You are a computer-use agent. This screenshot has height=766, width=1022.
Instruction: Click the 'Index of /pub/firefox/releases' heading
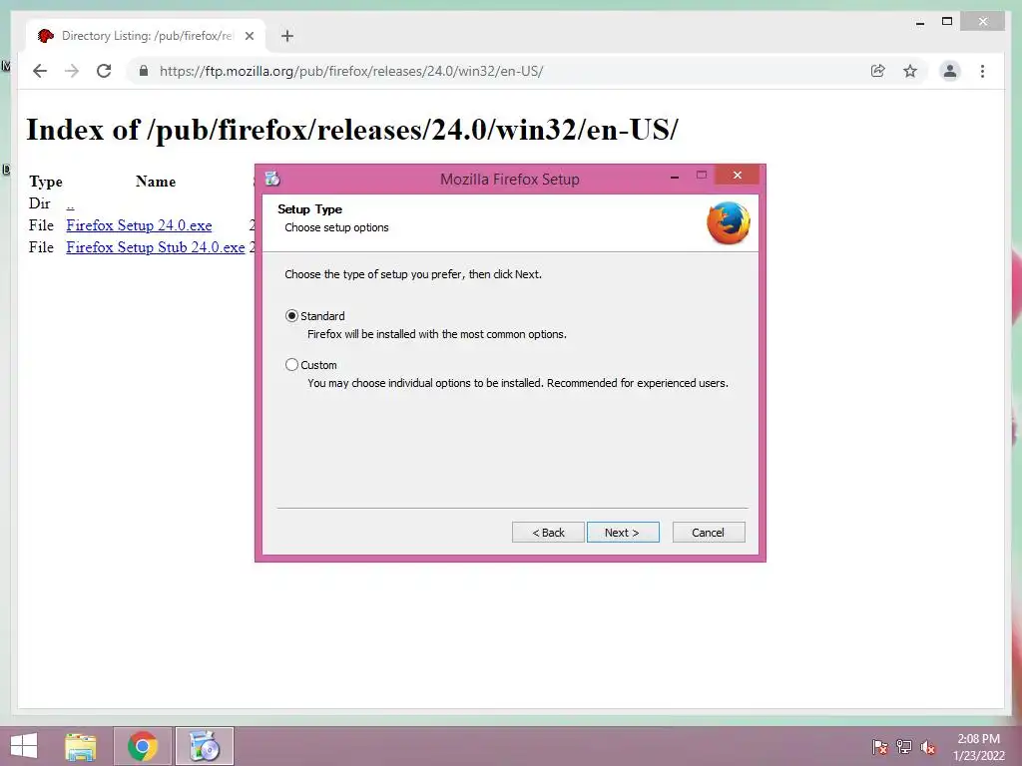pyautogui.click(x=352, y=129)
